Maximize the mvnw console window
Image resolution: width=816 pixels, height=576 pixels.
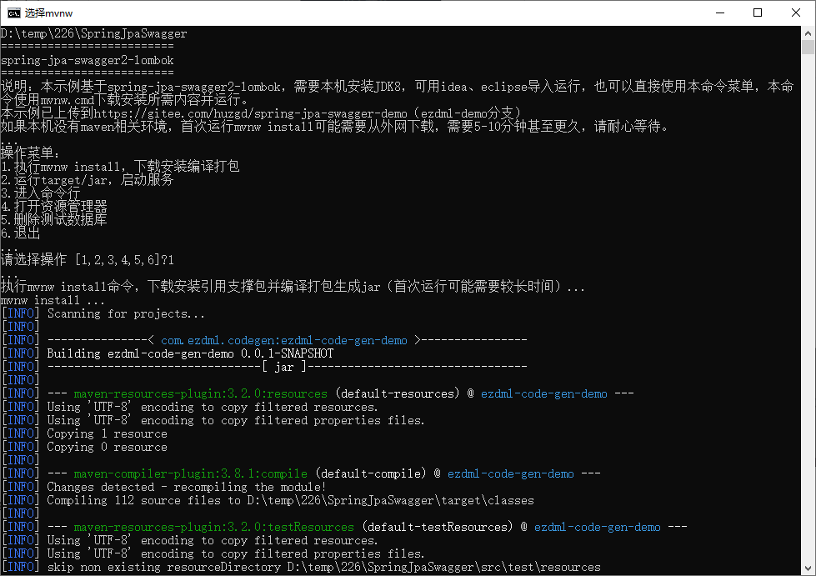tap(758, 13)
